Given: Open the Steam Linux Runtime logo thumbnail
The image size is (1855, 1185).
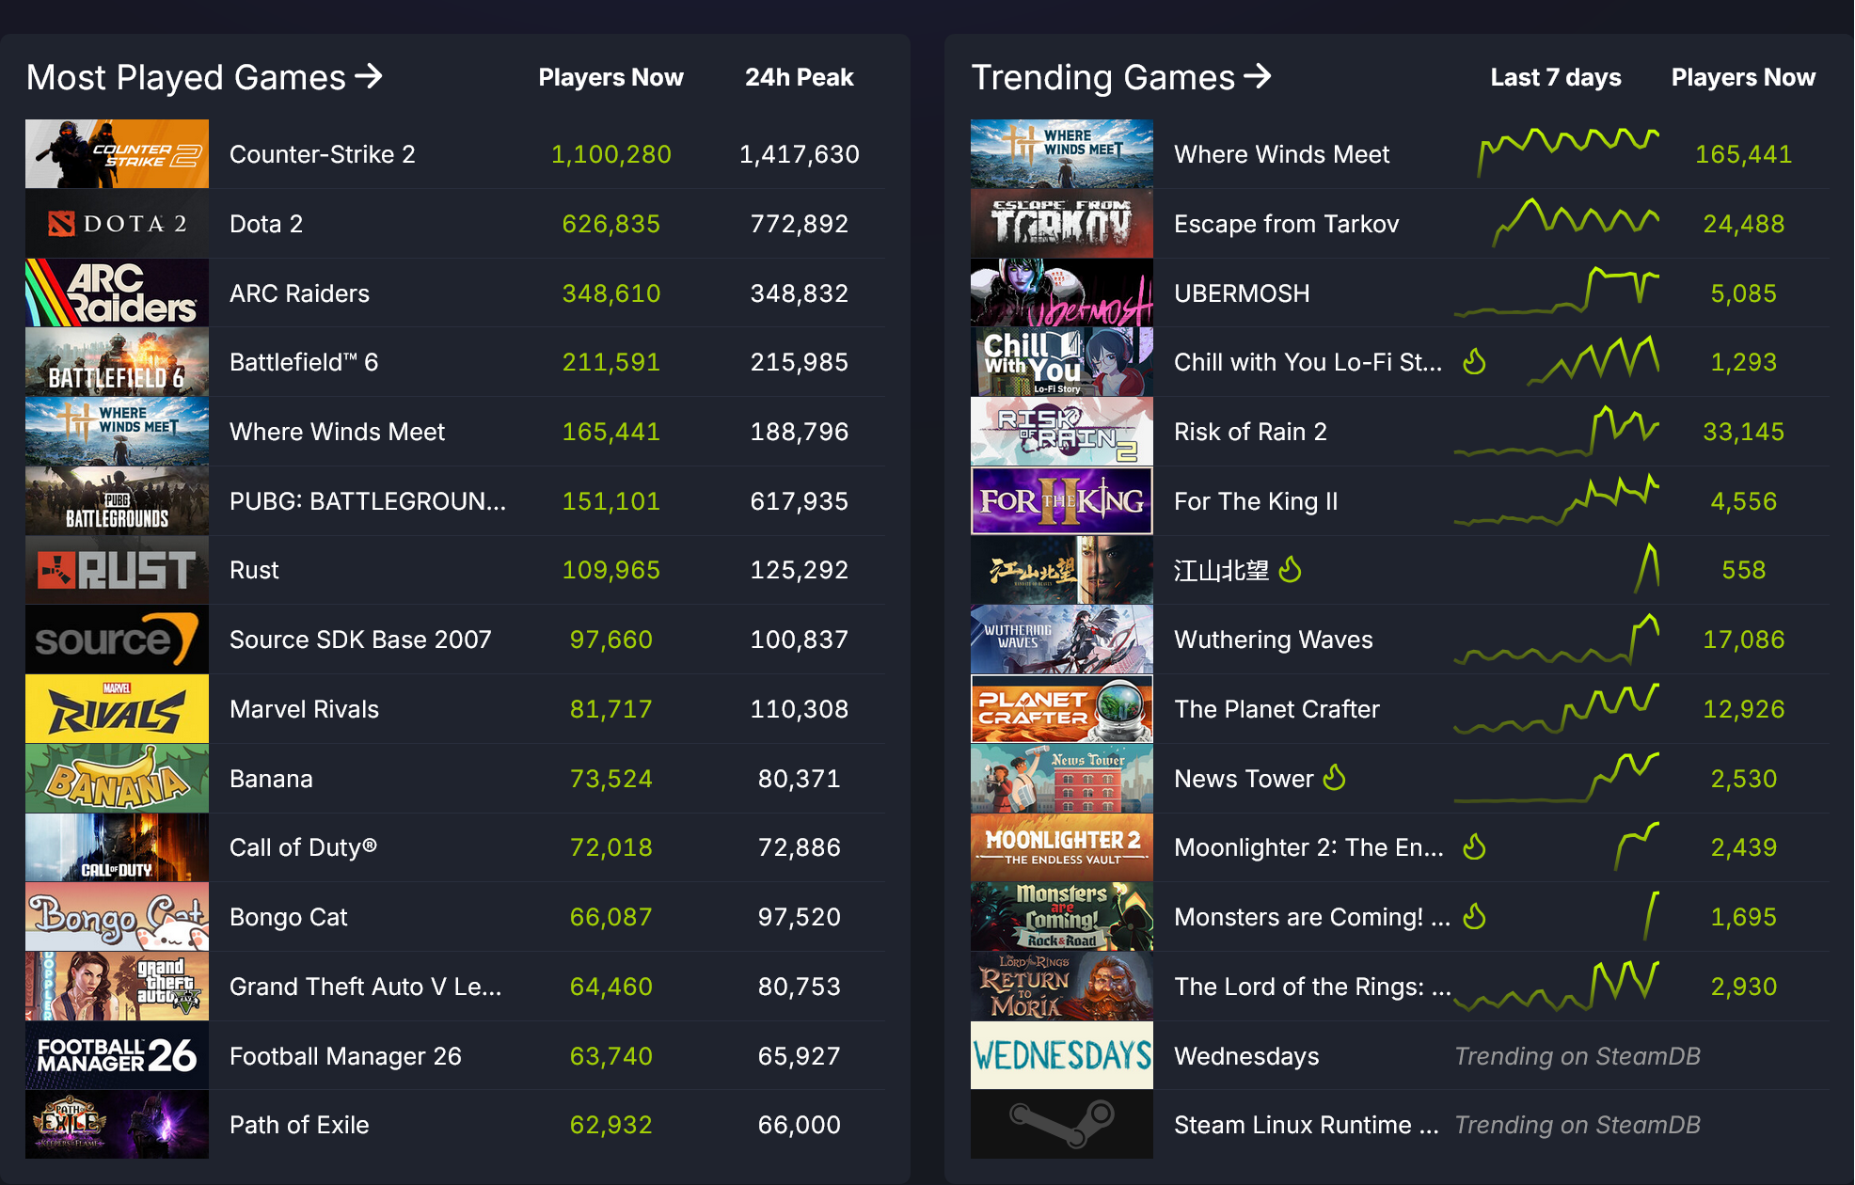Looking at the screenshot, I should coord(1061,1124).
